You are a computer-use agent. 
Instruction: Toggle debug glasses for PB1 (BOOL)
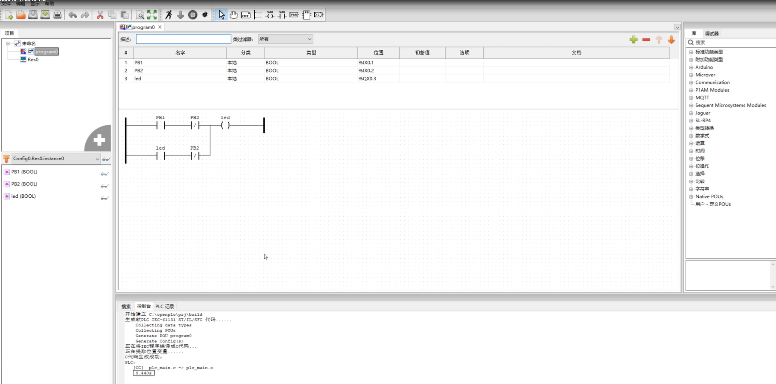pos(105,174)
